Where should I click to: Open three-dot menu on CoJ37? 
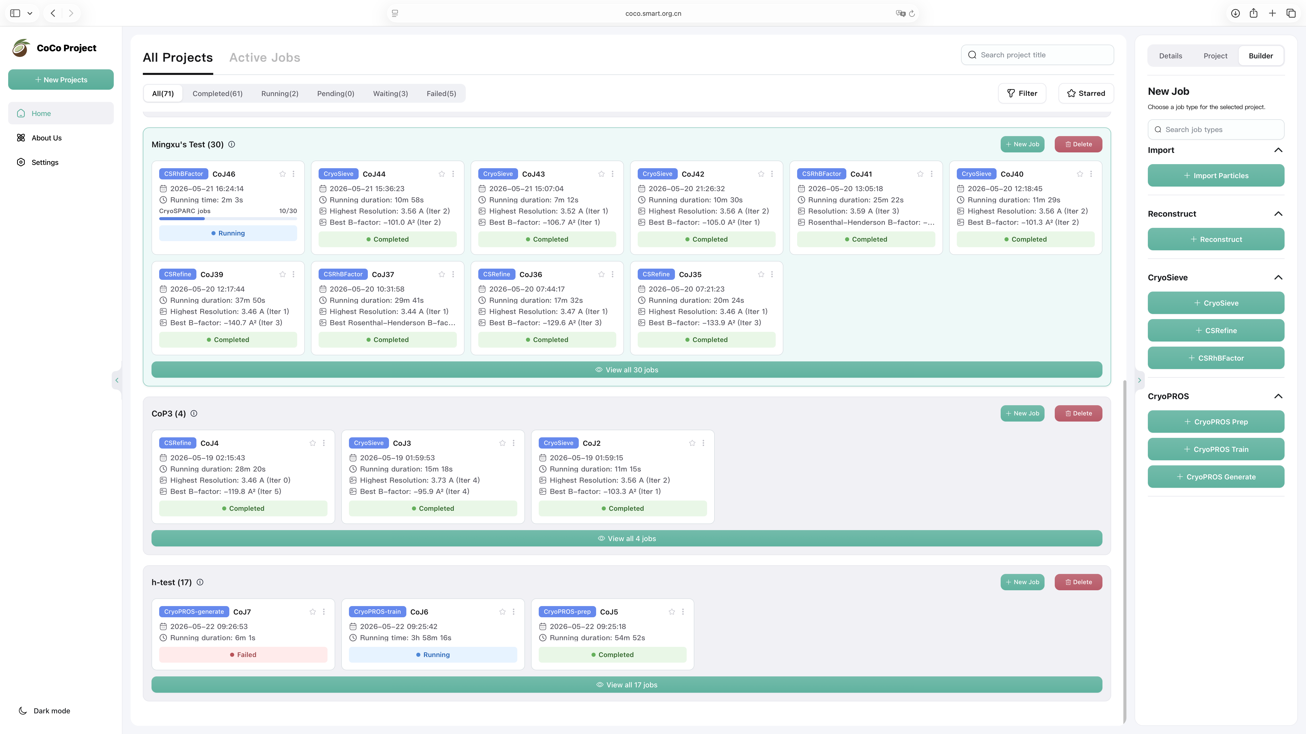point(453,274)
